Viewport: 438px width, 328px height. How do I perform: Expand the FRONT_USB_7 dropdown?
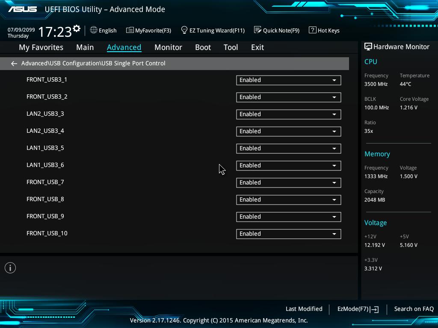tap(289, 183)
